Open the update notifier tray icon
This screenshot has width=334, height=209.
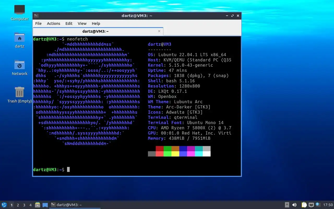click(x=318, y=205)
